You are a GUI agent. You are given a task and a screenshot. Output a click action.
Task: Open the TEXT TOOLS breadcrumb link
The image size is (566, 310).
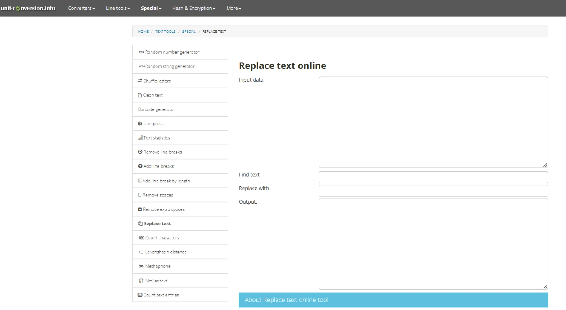(x=165, y=31)
